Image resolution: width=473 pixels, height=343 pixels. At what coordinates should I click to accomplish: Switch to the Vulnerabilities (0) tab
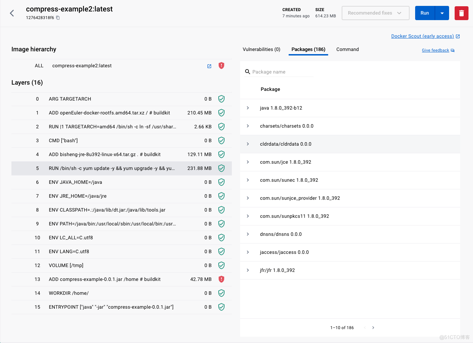[x=261, y=49]
